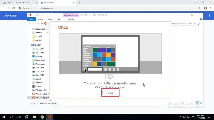
Task: Open Customize Quick Access Toolbar dropdown
Action: click(41, 15)
